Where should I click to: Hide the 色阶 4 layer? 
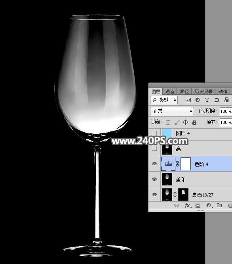(x=154, y=164)
